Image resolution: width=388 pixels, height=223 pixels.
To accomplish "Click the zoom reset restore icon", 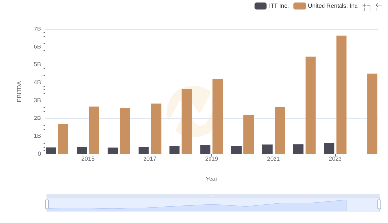I will pos(379,7).
